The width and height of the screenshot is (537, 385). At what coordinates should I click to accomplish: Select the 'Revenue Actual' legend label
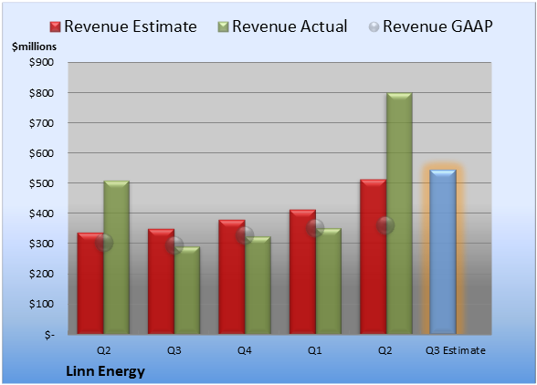(x=290, y=26)
